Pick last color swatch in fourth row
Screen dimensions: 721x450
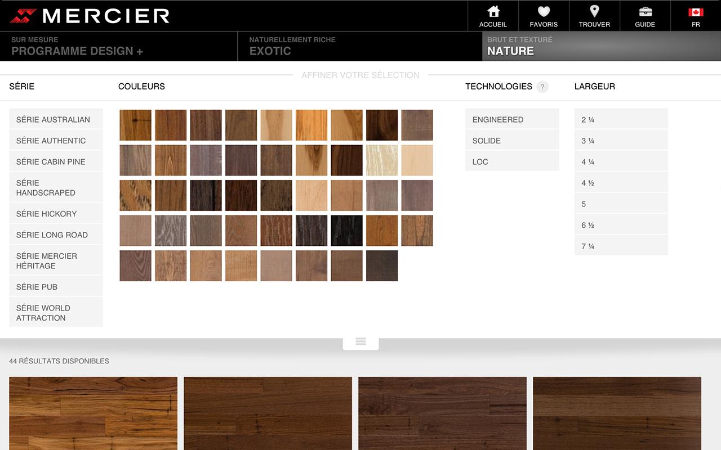[x=417, y=231]
